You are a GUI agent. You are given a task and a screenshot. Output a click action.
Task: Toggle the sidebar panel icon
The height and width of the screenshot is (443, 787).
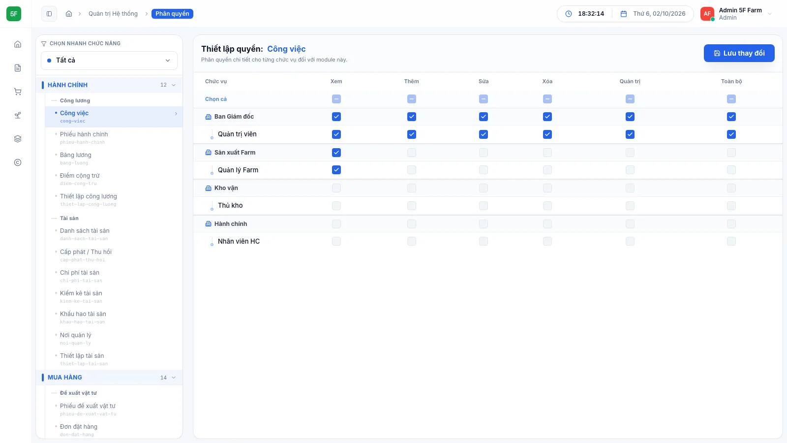point(49,14)
